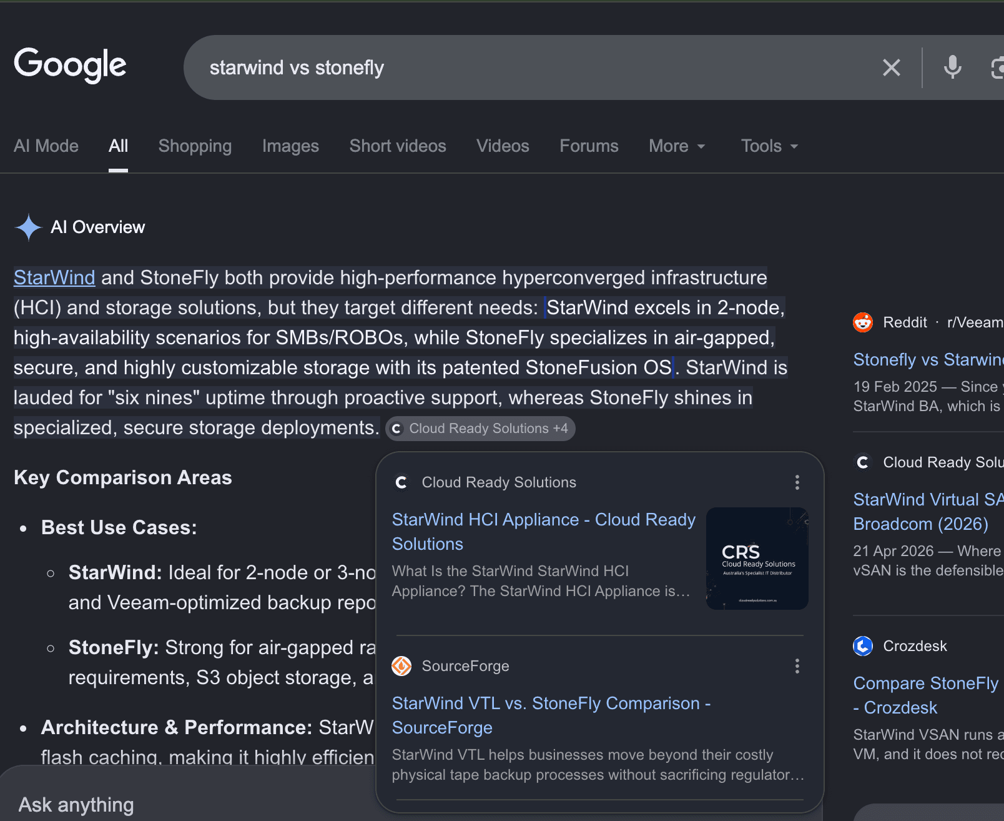This screenshot has height=821, width=1004.
Task: Click Crozdesk source name text
Action: point(915,646)
